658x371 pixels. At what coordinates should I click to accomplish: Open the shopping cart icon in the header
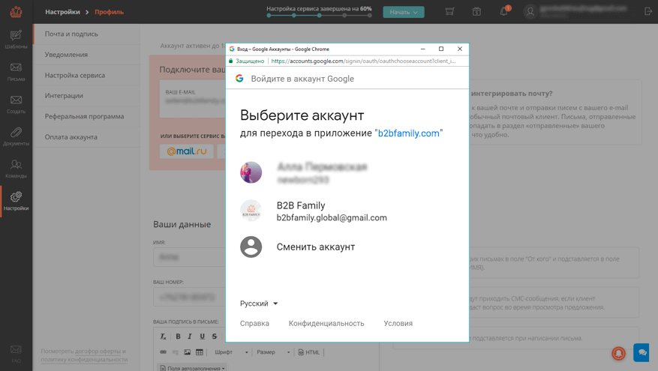(x=449, y=12)
